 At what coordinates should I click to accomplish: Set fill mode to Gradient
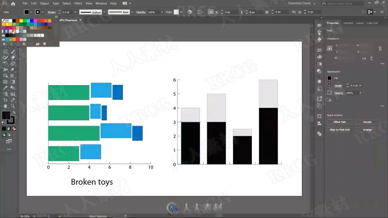(9, 129)
